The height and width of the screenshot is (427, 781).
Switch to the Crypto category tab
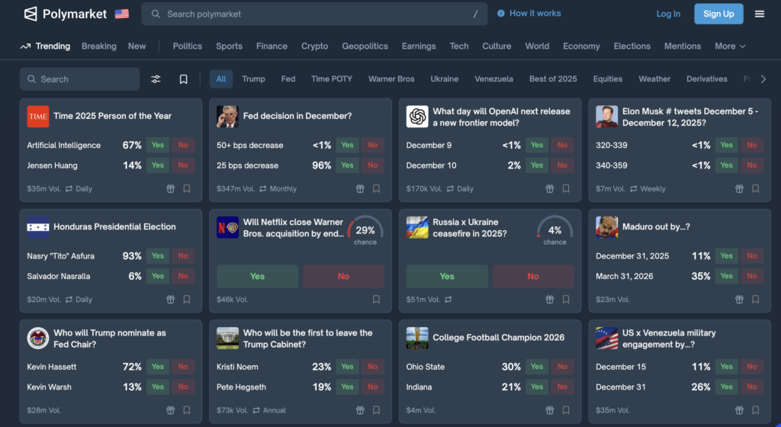coord(314,47)
